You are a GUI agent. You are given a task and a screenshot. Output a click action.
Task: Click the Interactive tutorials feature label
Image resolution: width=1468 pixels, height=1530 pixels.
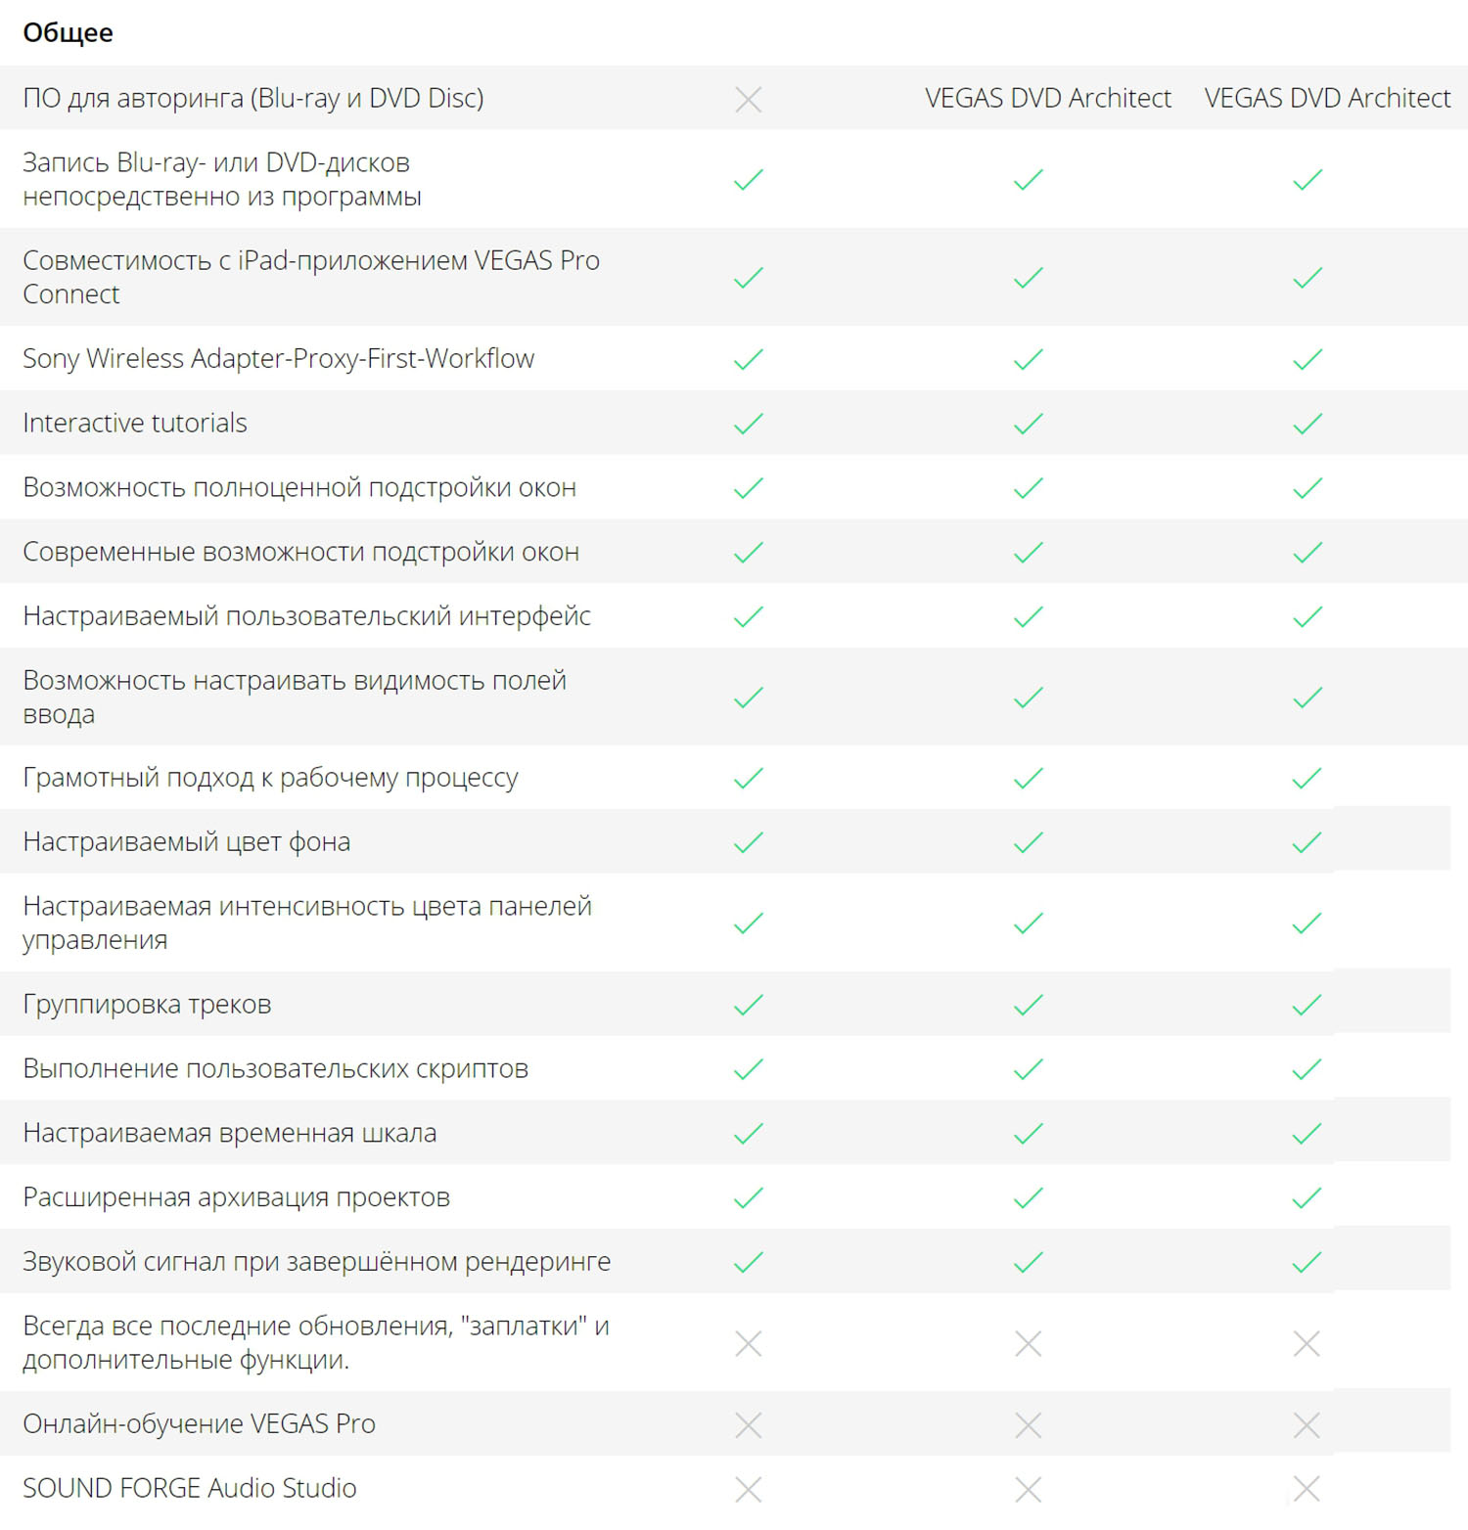tap(135, 423)
